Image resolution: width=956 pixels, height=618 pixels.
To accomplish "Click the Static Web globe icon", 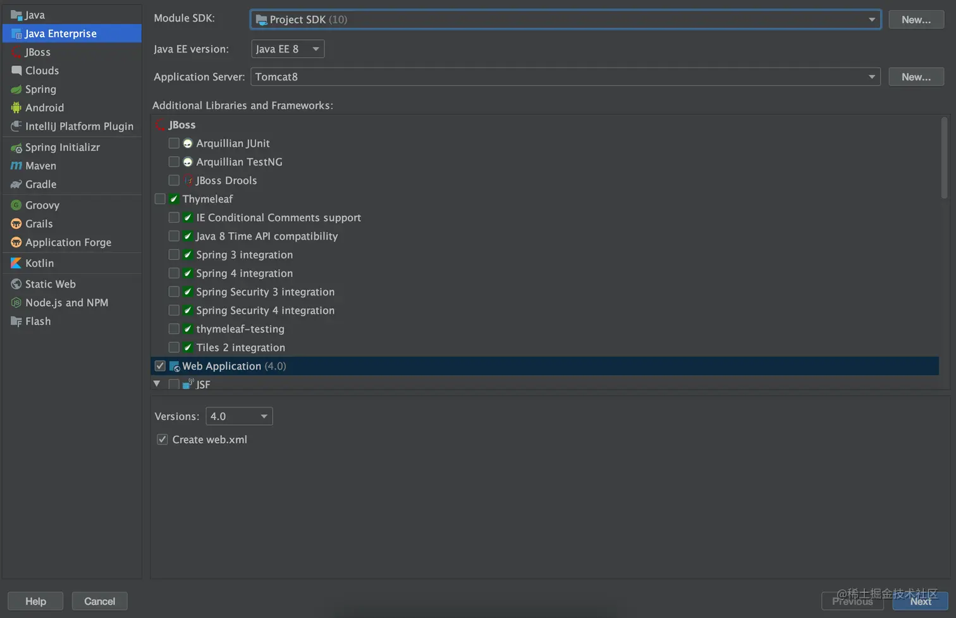I will click(16, 284).
